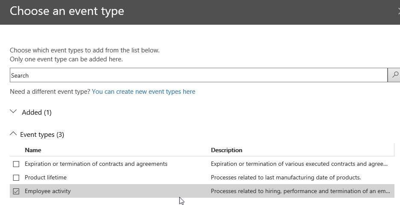Click Expiration of executed contracts description
The image size is (400, 205).
coord(299,164)
